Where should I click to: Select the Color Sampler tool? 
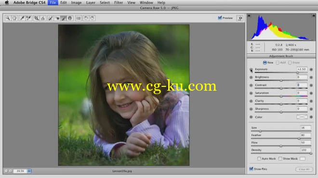(x=28, y=18)
